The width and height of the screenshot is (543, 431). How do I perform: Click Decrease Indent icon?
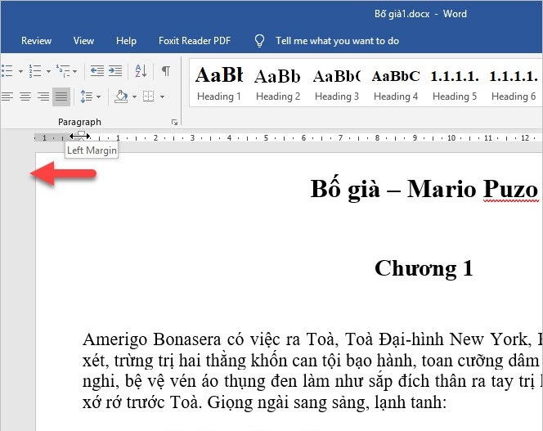click(97, 71)
